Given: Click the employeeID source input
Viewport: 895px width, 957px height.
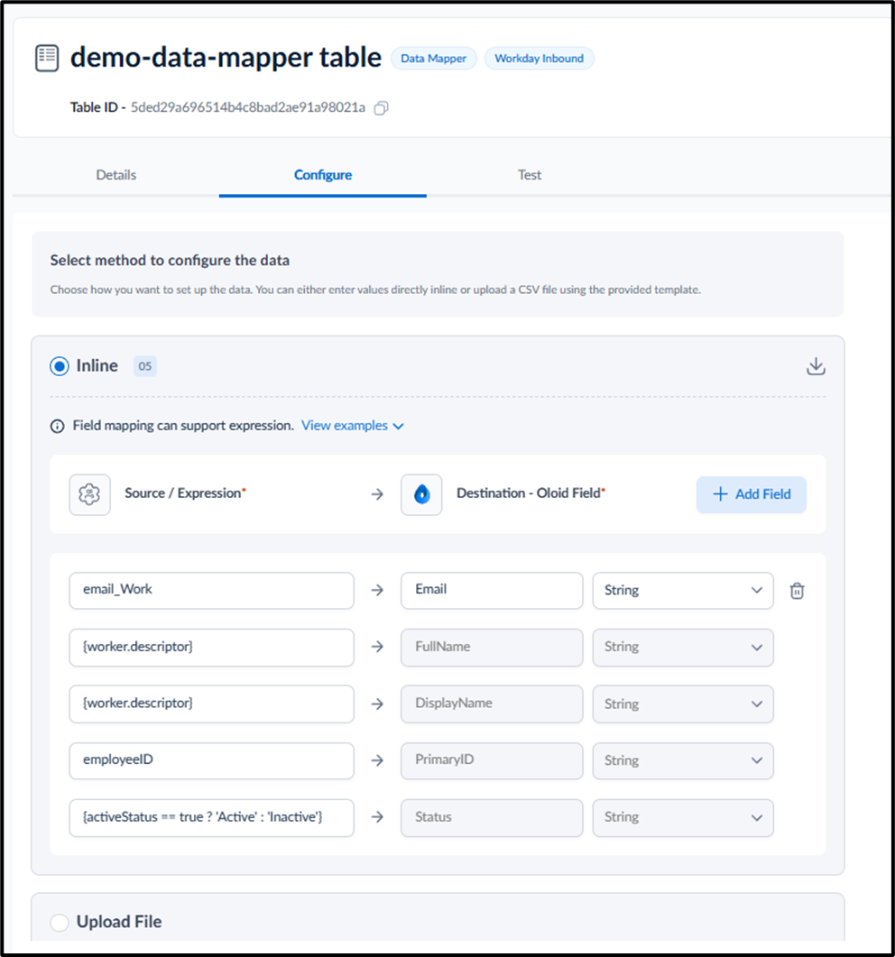Looking at the screenshot, I should tap(211, 760).
